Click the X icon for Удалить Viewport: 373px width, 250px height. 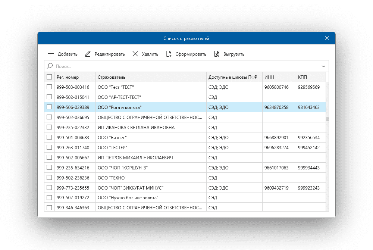click(x=135, y=54)
